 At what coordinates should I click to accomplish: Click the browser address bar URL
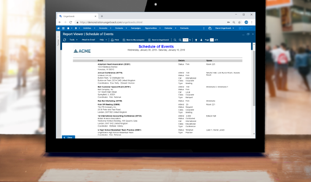coord(111,22)
